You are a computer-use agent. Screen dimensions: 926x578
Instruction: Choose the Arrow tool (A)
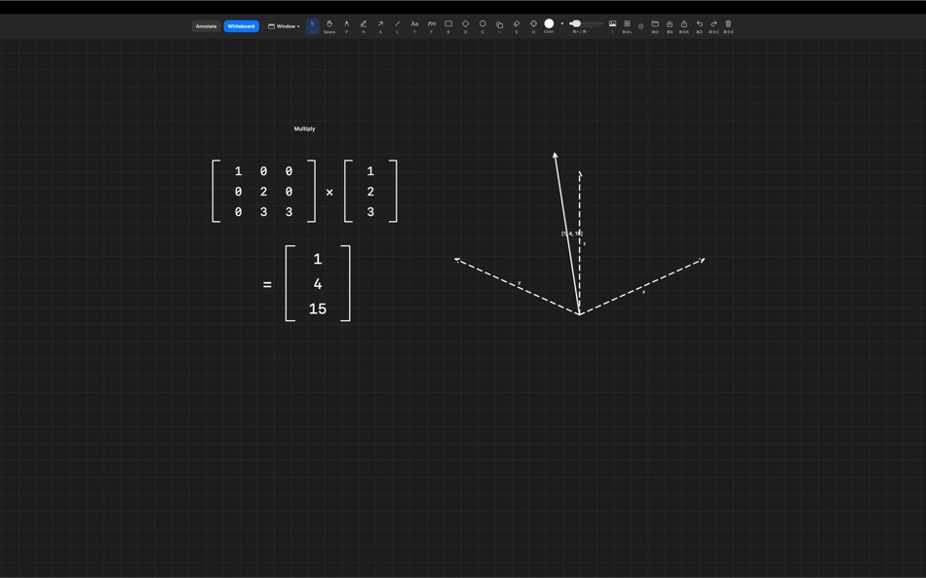coord(380,24)
